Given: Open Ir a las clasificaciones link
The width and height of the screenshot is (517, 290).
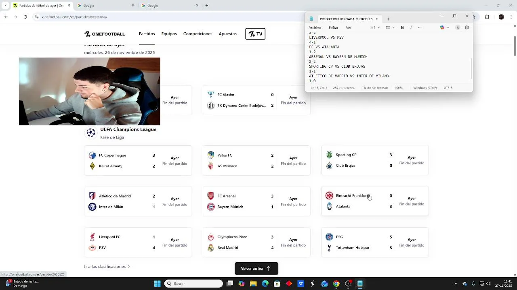Looking at the screenshot, I should (x=107, y=267).
